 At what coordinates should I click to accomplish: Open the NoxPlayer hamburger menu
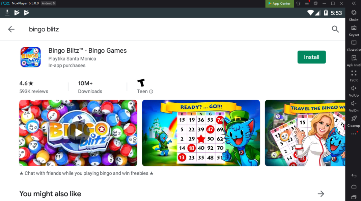click(307, 3)
